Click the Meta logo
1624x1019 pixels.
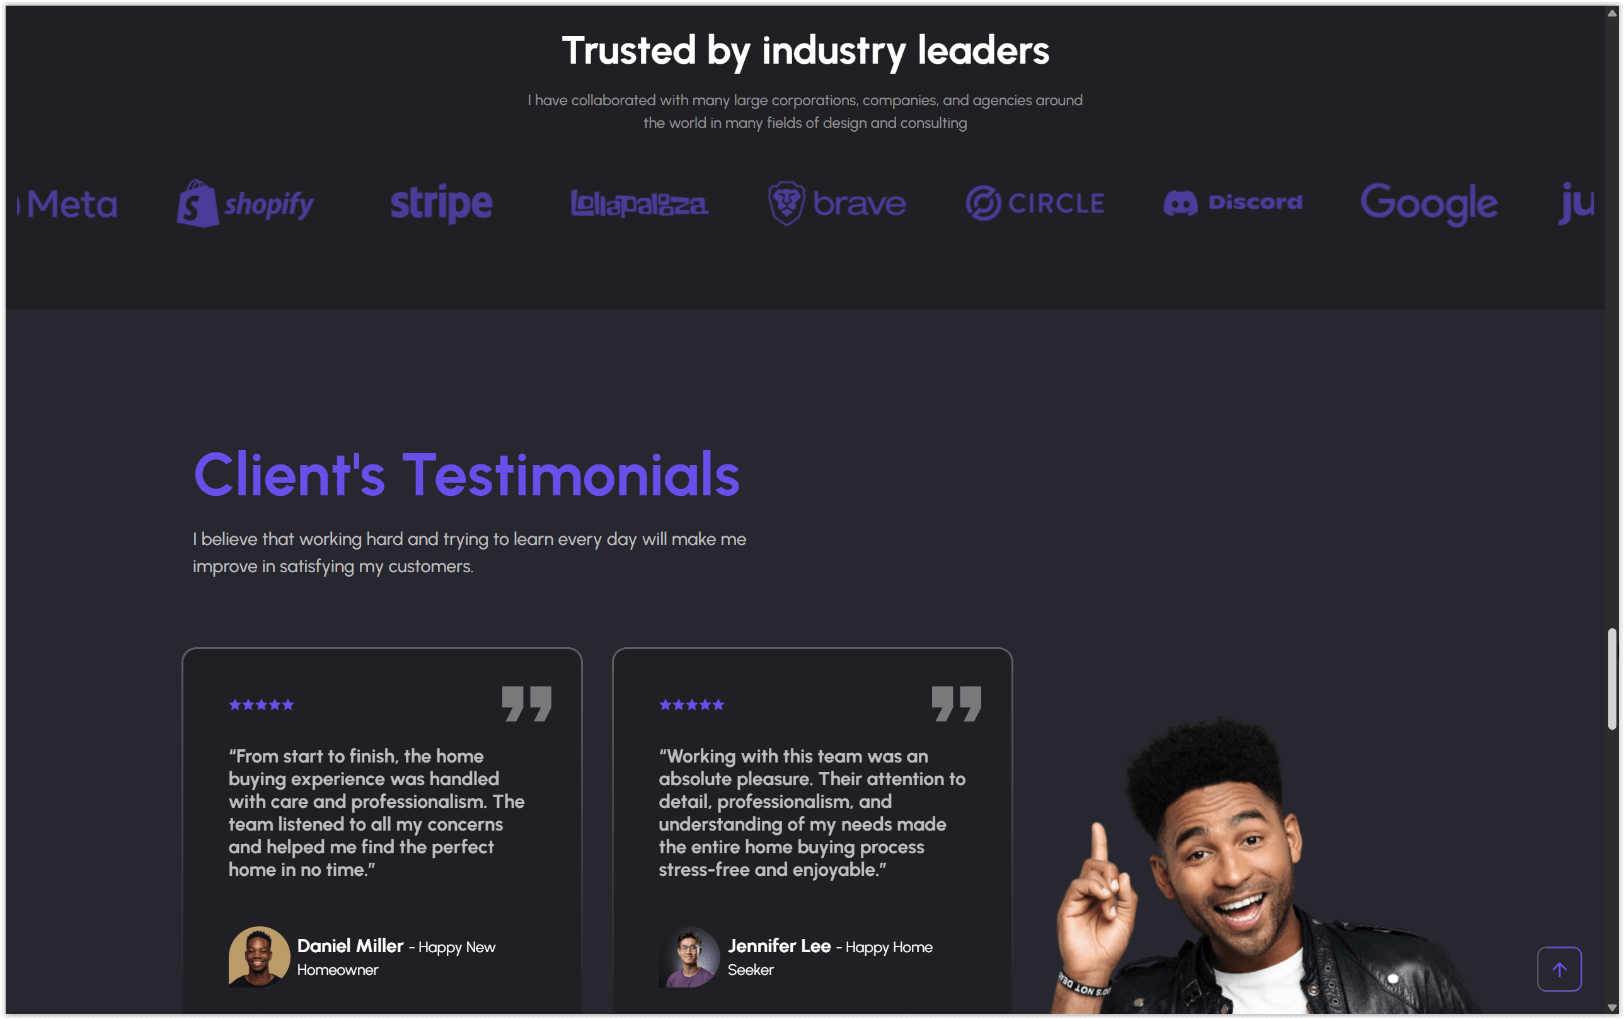67,204
